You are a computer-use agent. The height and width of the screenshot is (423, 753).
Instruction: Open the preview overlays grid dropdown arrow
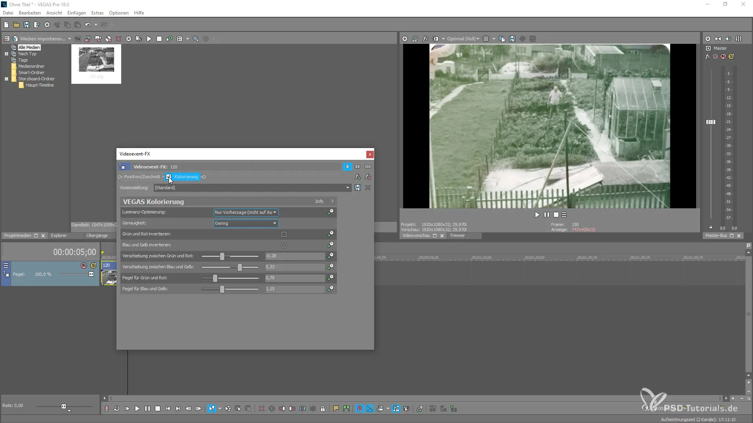(494, 39)
